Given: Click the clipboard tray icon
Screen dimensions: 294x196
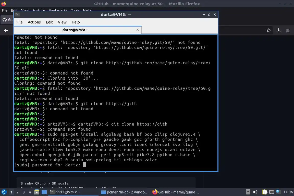Looking at the screenshot, I should pyautogui.click(x=265, y=192).
